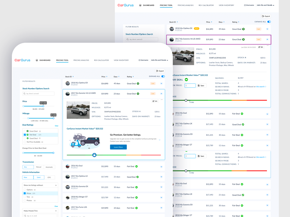
Task: Open Dashboard tab in the back window
Action: [147, 5]
